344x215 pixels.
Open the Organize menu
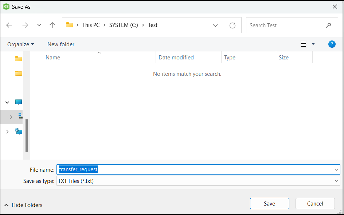pos(21,44)
